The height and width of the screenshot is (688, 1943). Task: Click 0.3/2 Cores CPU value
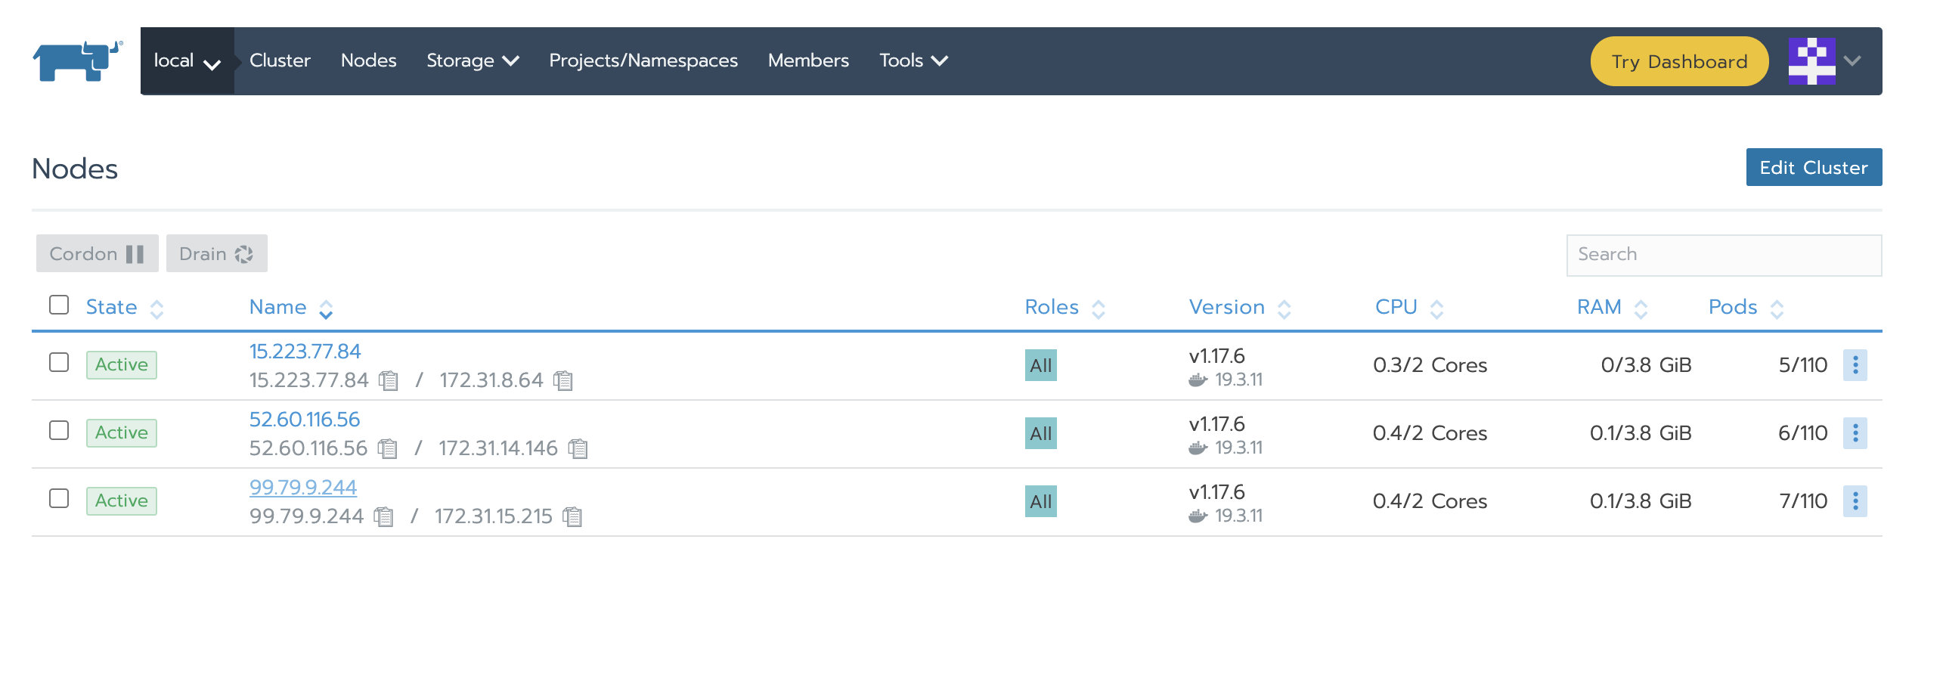(x=1430, y=365)
